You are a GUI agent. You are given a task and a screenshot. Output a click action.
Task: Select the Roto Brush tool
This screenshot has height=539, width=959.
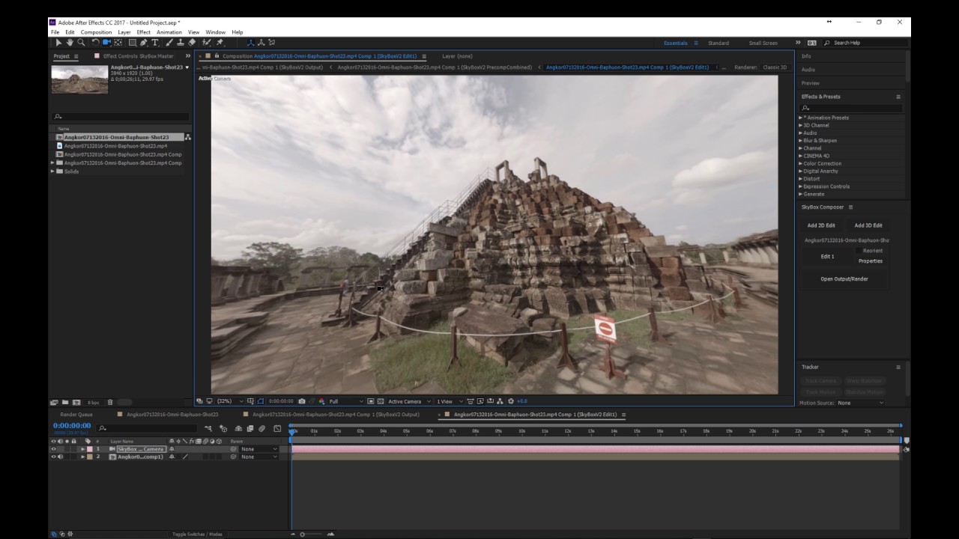pyautogui.click(x=206, y=43)
